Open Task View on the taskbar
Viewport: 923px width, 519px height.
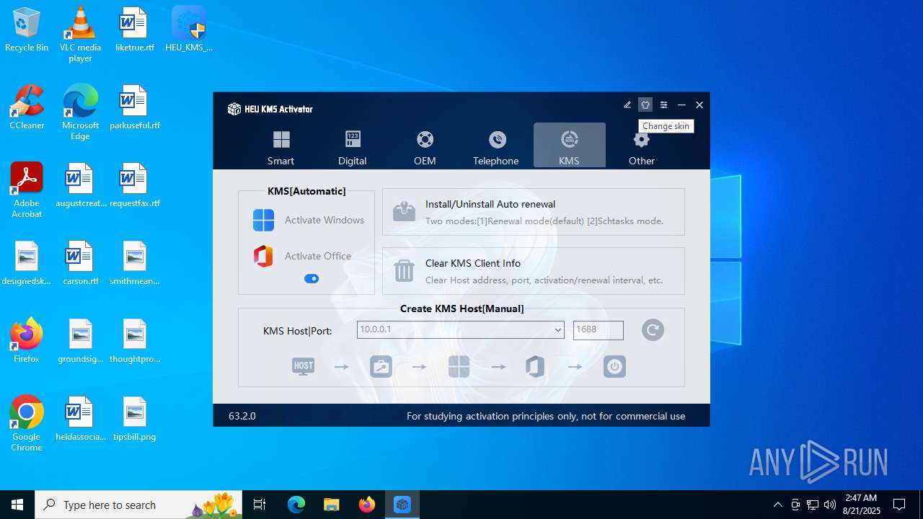click(x=260, y=505)
